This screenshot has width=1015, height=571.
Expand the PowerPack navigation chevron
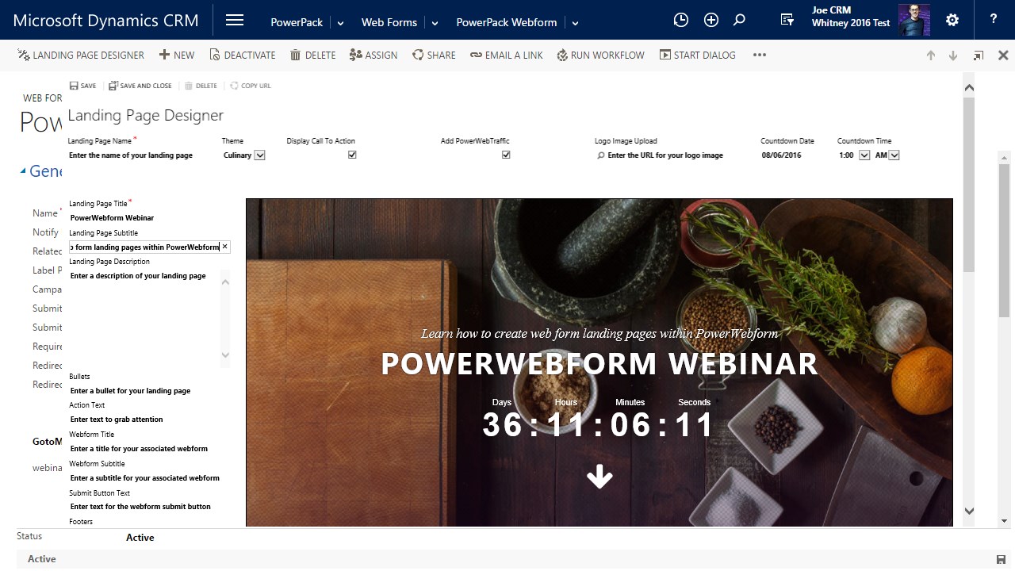click(340, 23)
